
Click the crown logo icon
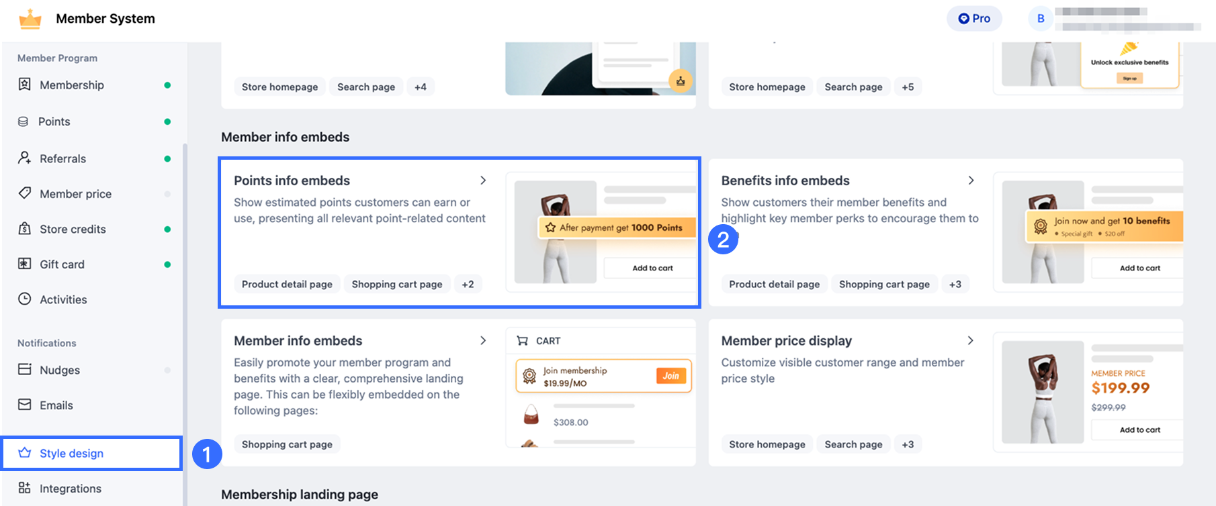coord(30,19)
